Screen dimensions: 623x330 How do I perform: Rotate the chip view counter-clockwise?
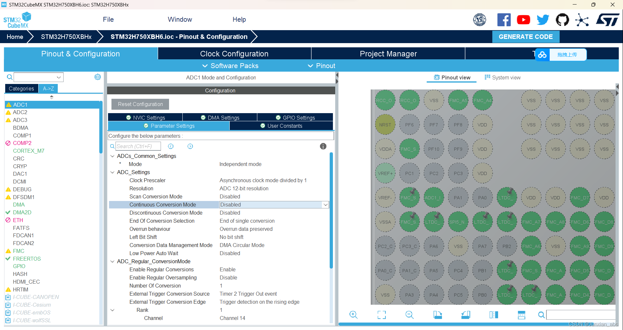click(466, 315)
